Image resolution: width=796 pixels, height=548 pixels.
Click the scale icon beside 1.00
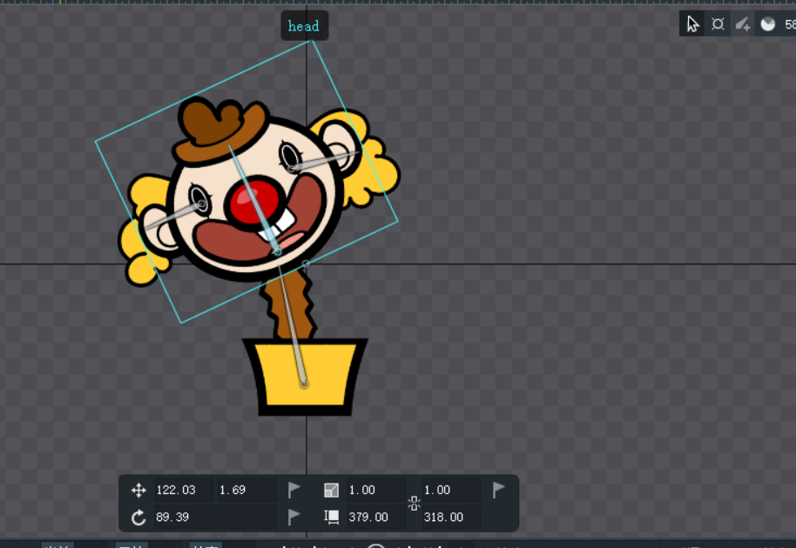click(x=331, y=490)
